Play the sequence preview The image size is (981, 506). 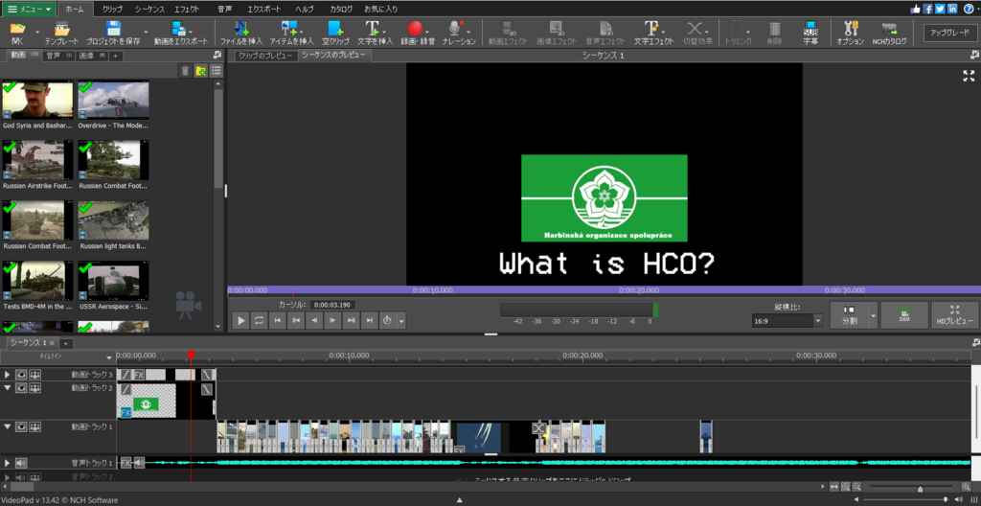point(240,320)
